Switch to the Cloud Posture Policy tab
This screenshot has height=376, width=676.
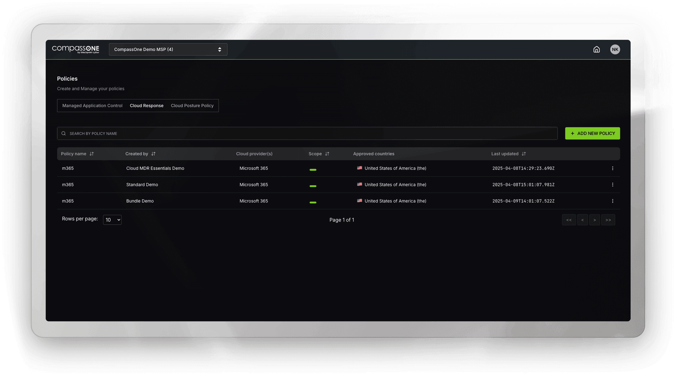coord(192,106)
